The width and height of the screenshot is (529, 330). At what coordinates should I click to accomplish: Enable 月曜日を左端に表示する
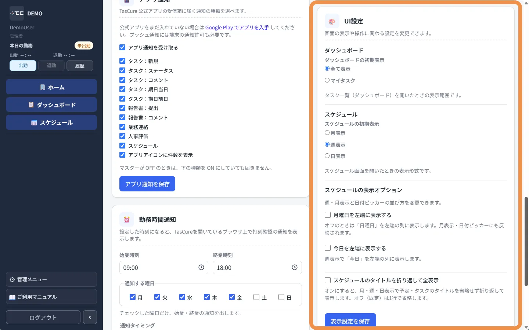[x=328, y=215]
